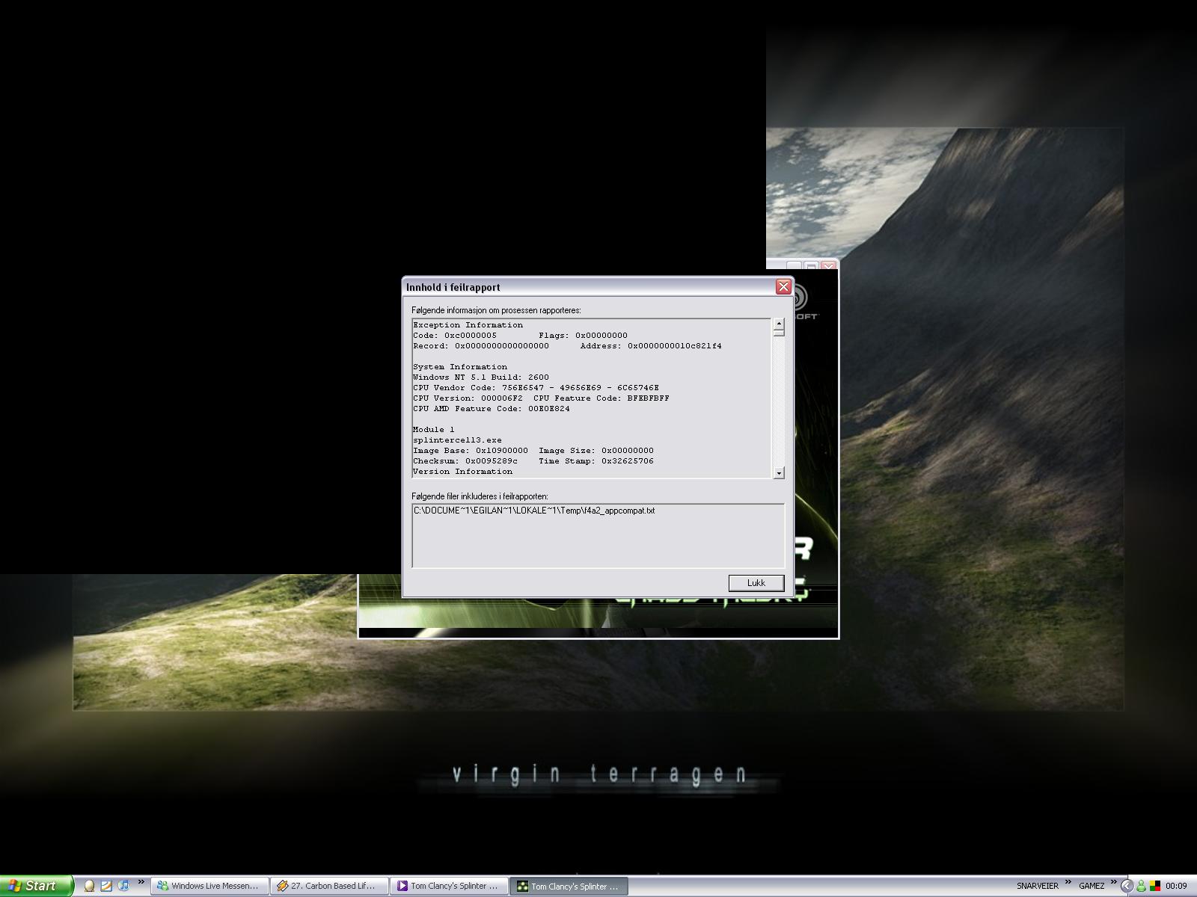Switch to Splinter Cell taskbar button with purple icon
The image size is (1197, 897).
[449, 886]
